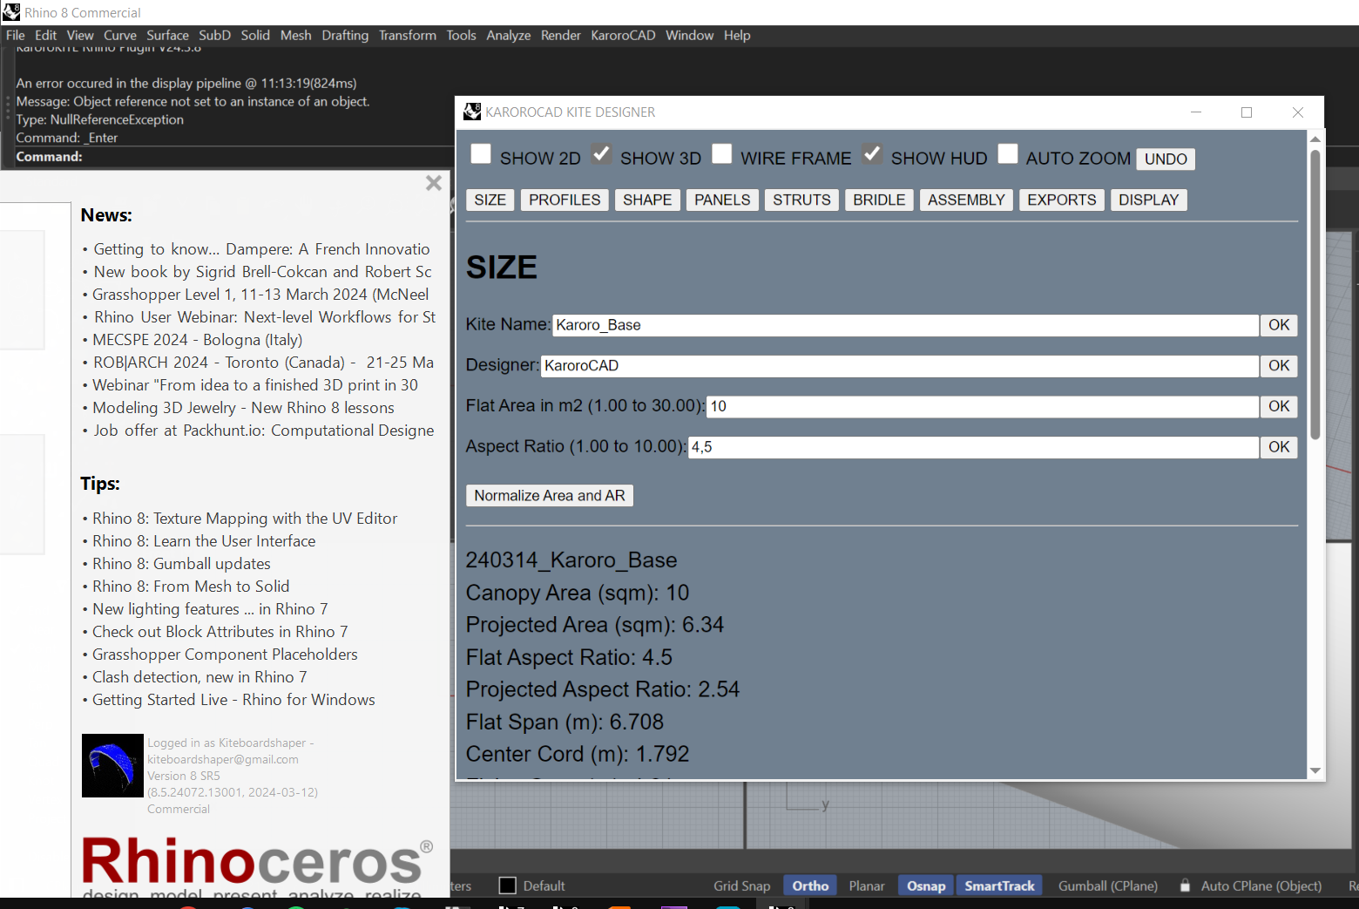Disable the SHOW HUD checkbox
This screenshot has width=1359, height=909.
pyautogui.click(x=872, y=154)
